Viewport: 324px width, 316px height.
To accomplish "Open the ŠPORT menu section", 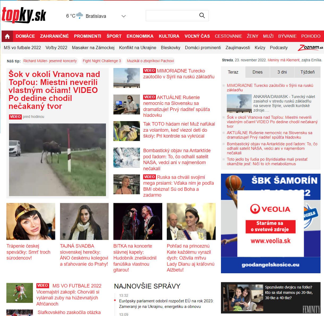I will (x=114, y=36).
